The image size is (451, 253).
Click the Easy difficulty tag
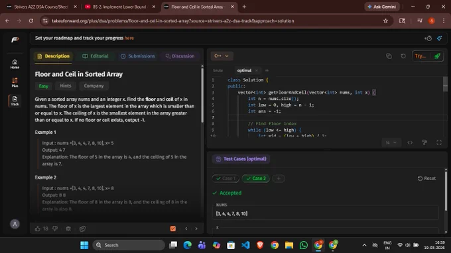click(x=44, y=86)
